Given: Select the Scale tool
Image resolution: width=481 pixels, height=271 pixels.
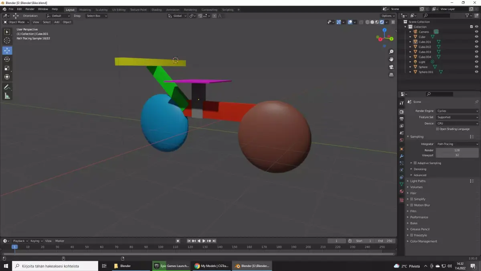Looking at the screenshot, I should 7,68.
